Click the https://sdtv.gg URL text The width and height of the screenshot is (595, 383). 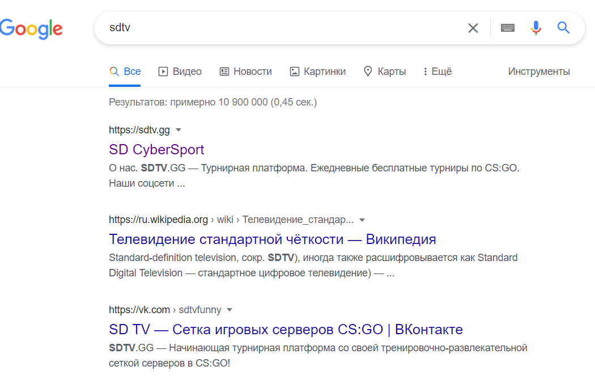coord(139,130)
